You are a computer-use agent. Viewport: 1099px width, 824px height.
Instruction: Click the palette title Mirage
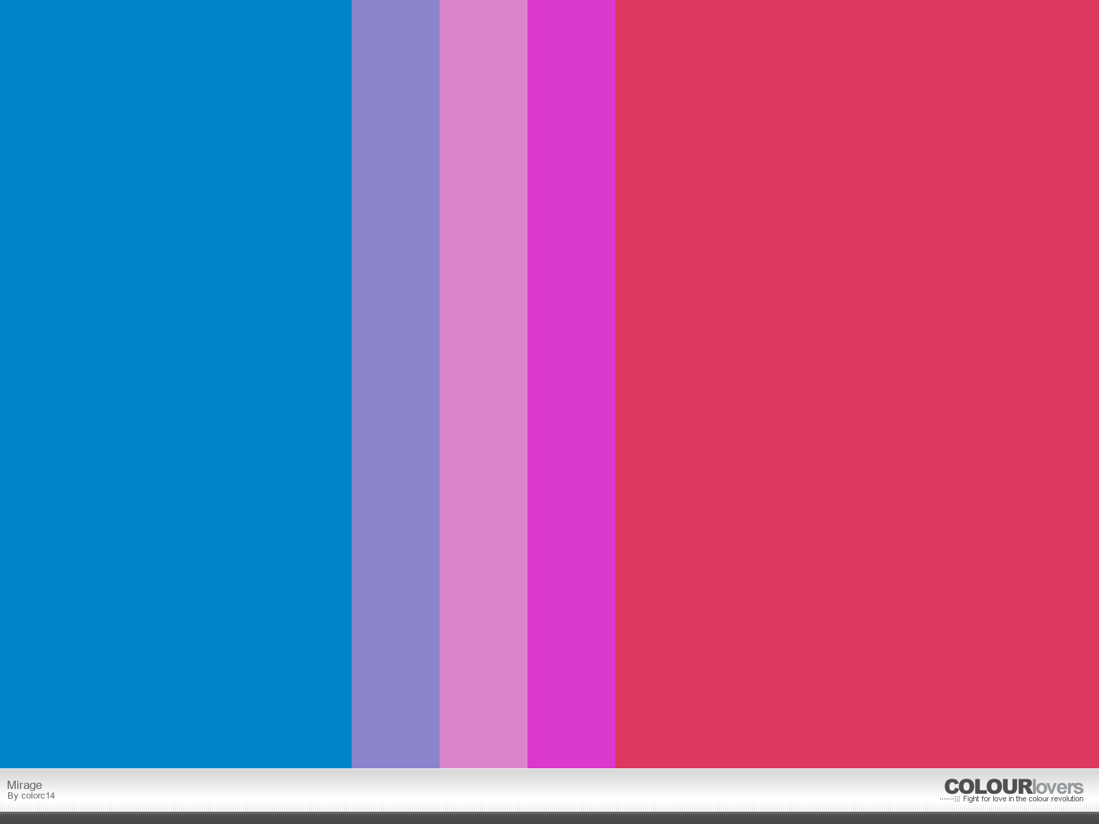pos(25,785)
